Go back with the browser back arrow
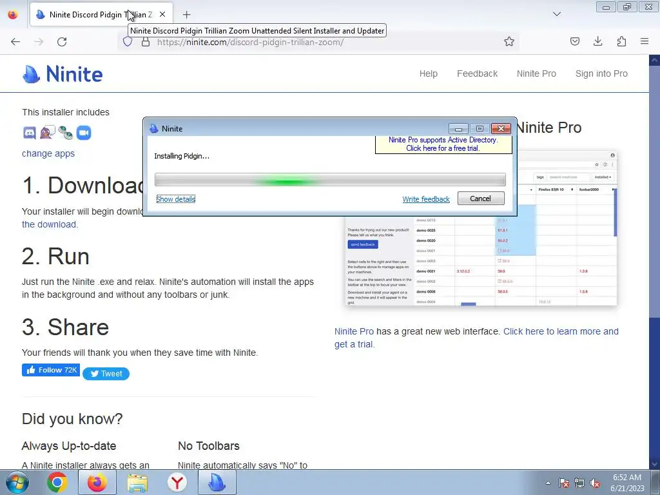 [x=15, y=42]
